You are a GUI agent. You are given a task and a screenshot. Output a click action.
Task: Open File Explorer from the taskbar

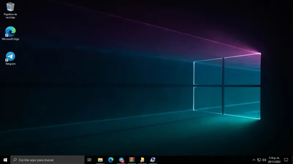(x=100, y=160)
